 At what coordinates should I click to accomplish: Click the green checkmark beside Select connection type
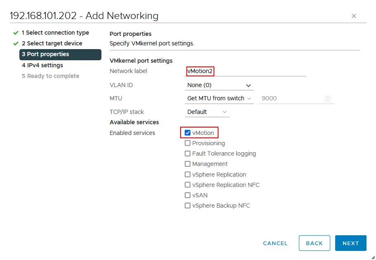click(x=16, y=33)
